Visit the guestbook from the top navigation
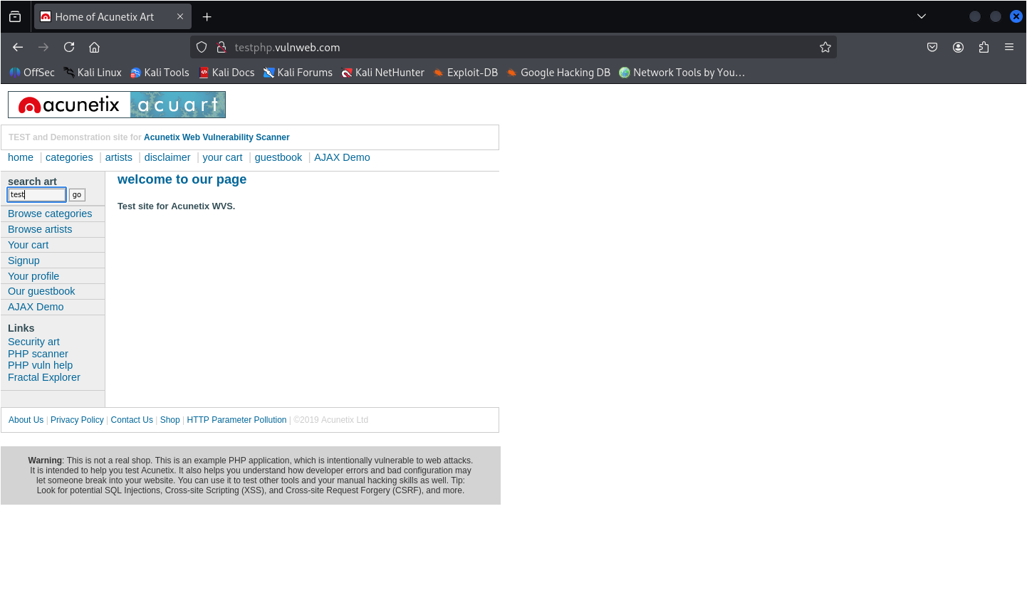This screenshot has height=610, width=1027. pyautogui.click(x=278, y=157)
